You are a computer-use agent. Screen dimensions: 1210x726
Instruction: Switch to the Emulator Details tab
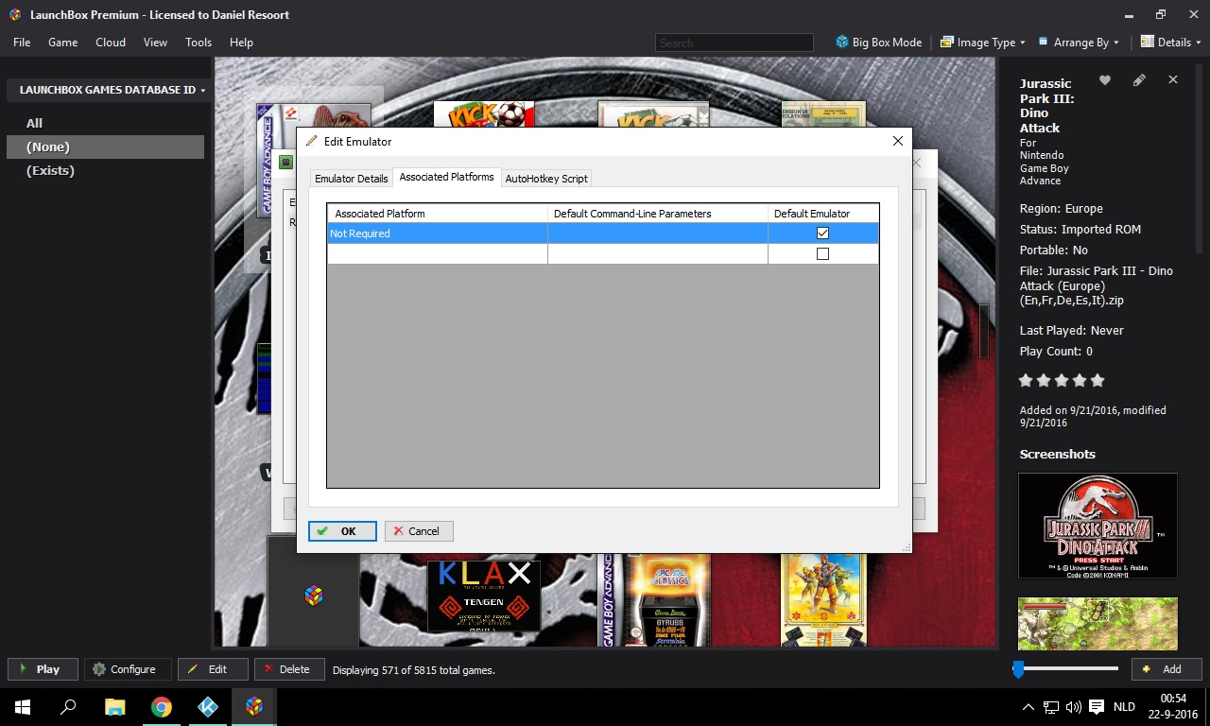[x=352, y=178]
